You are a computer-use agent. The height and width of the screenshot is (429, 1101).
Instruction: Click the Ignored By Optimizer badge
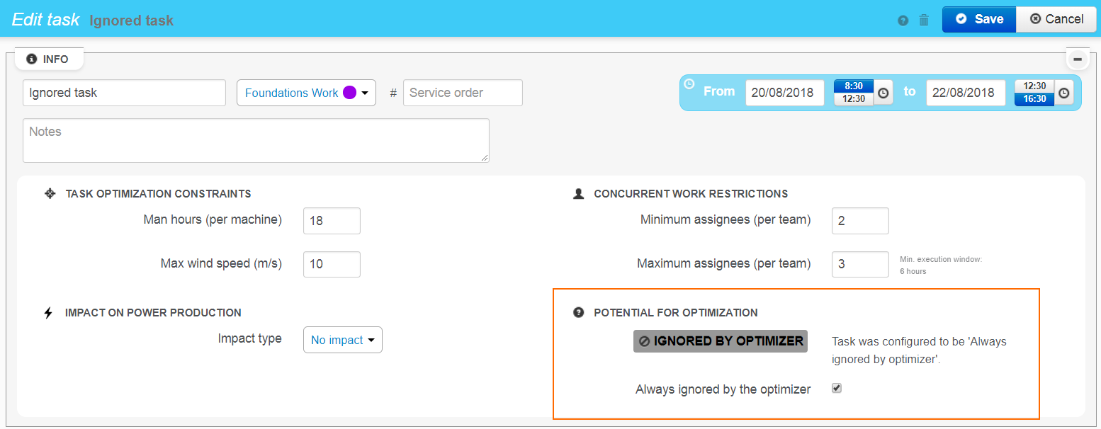(720, 341)
